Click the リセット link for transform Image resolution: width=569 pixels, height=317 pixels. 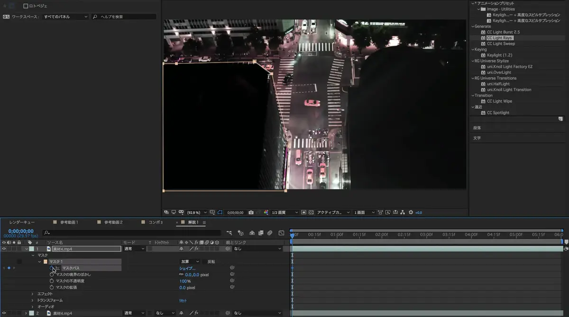point(183,300)
